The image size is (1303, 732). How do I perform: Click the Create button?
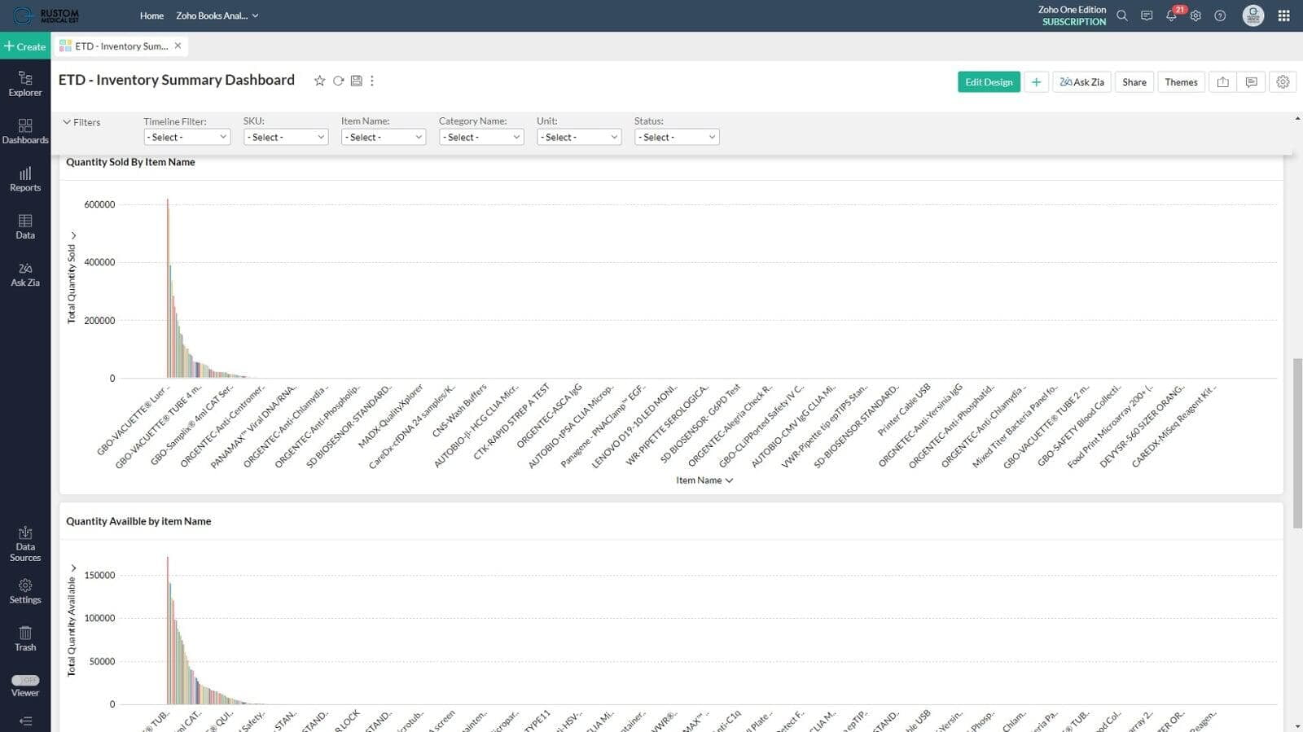[25, 46]
